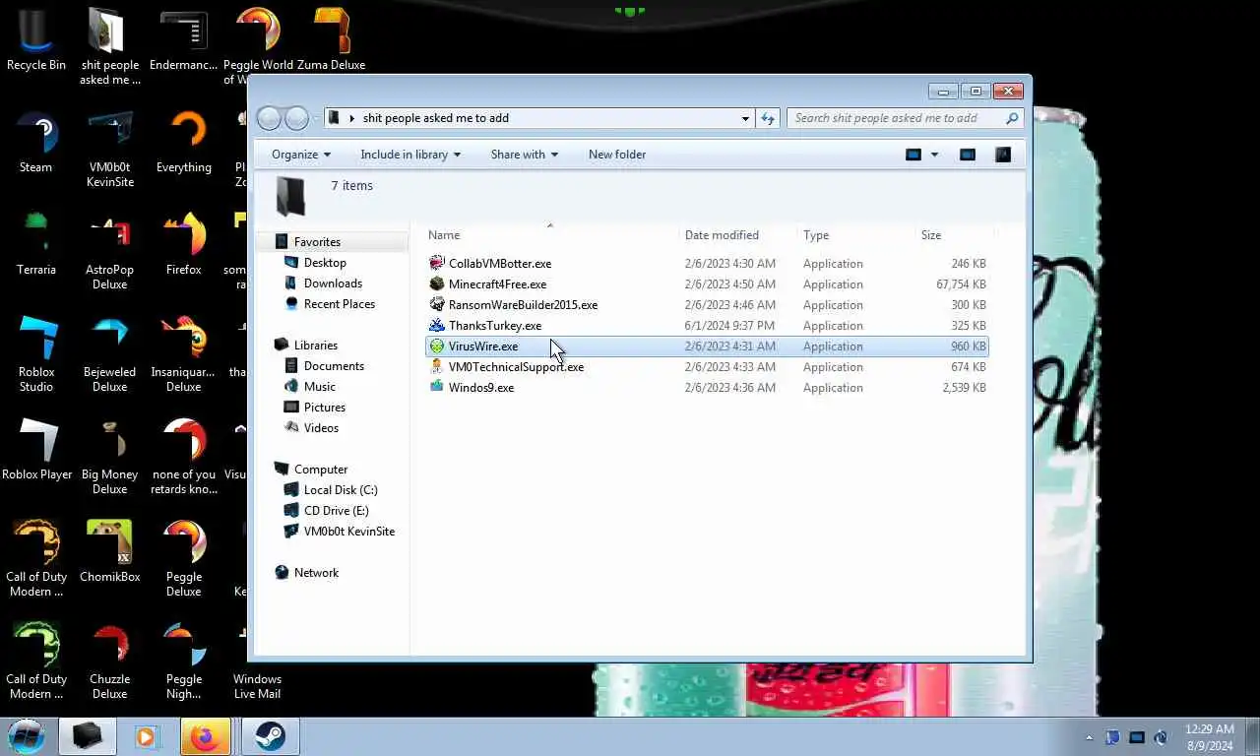This screenshot has width=1260, height=756.
Task: Select the VM0b0t KevinSite desktop icon
Action: pyautogui.click(x=110, y=150)
